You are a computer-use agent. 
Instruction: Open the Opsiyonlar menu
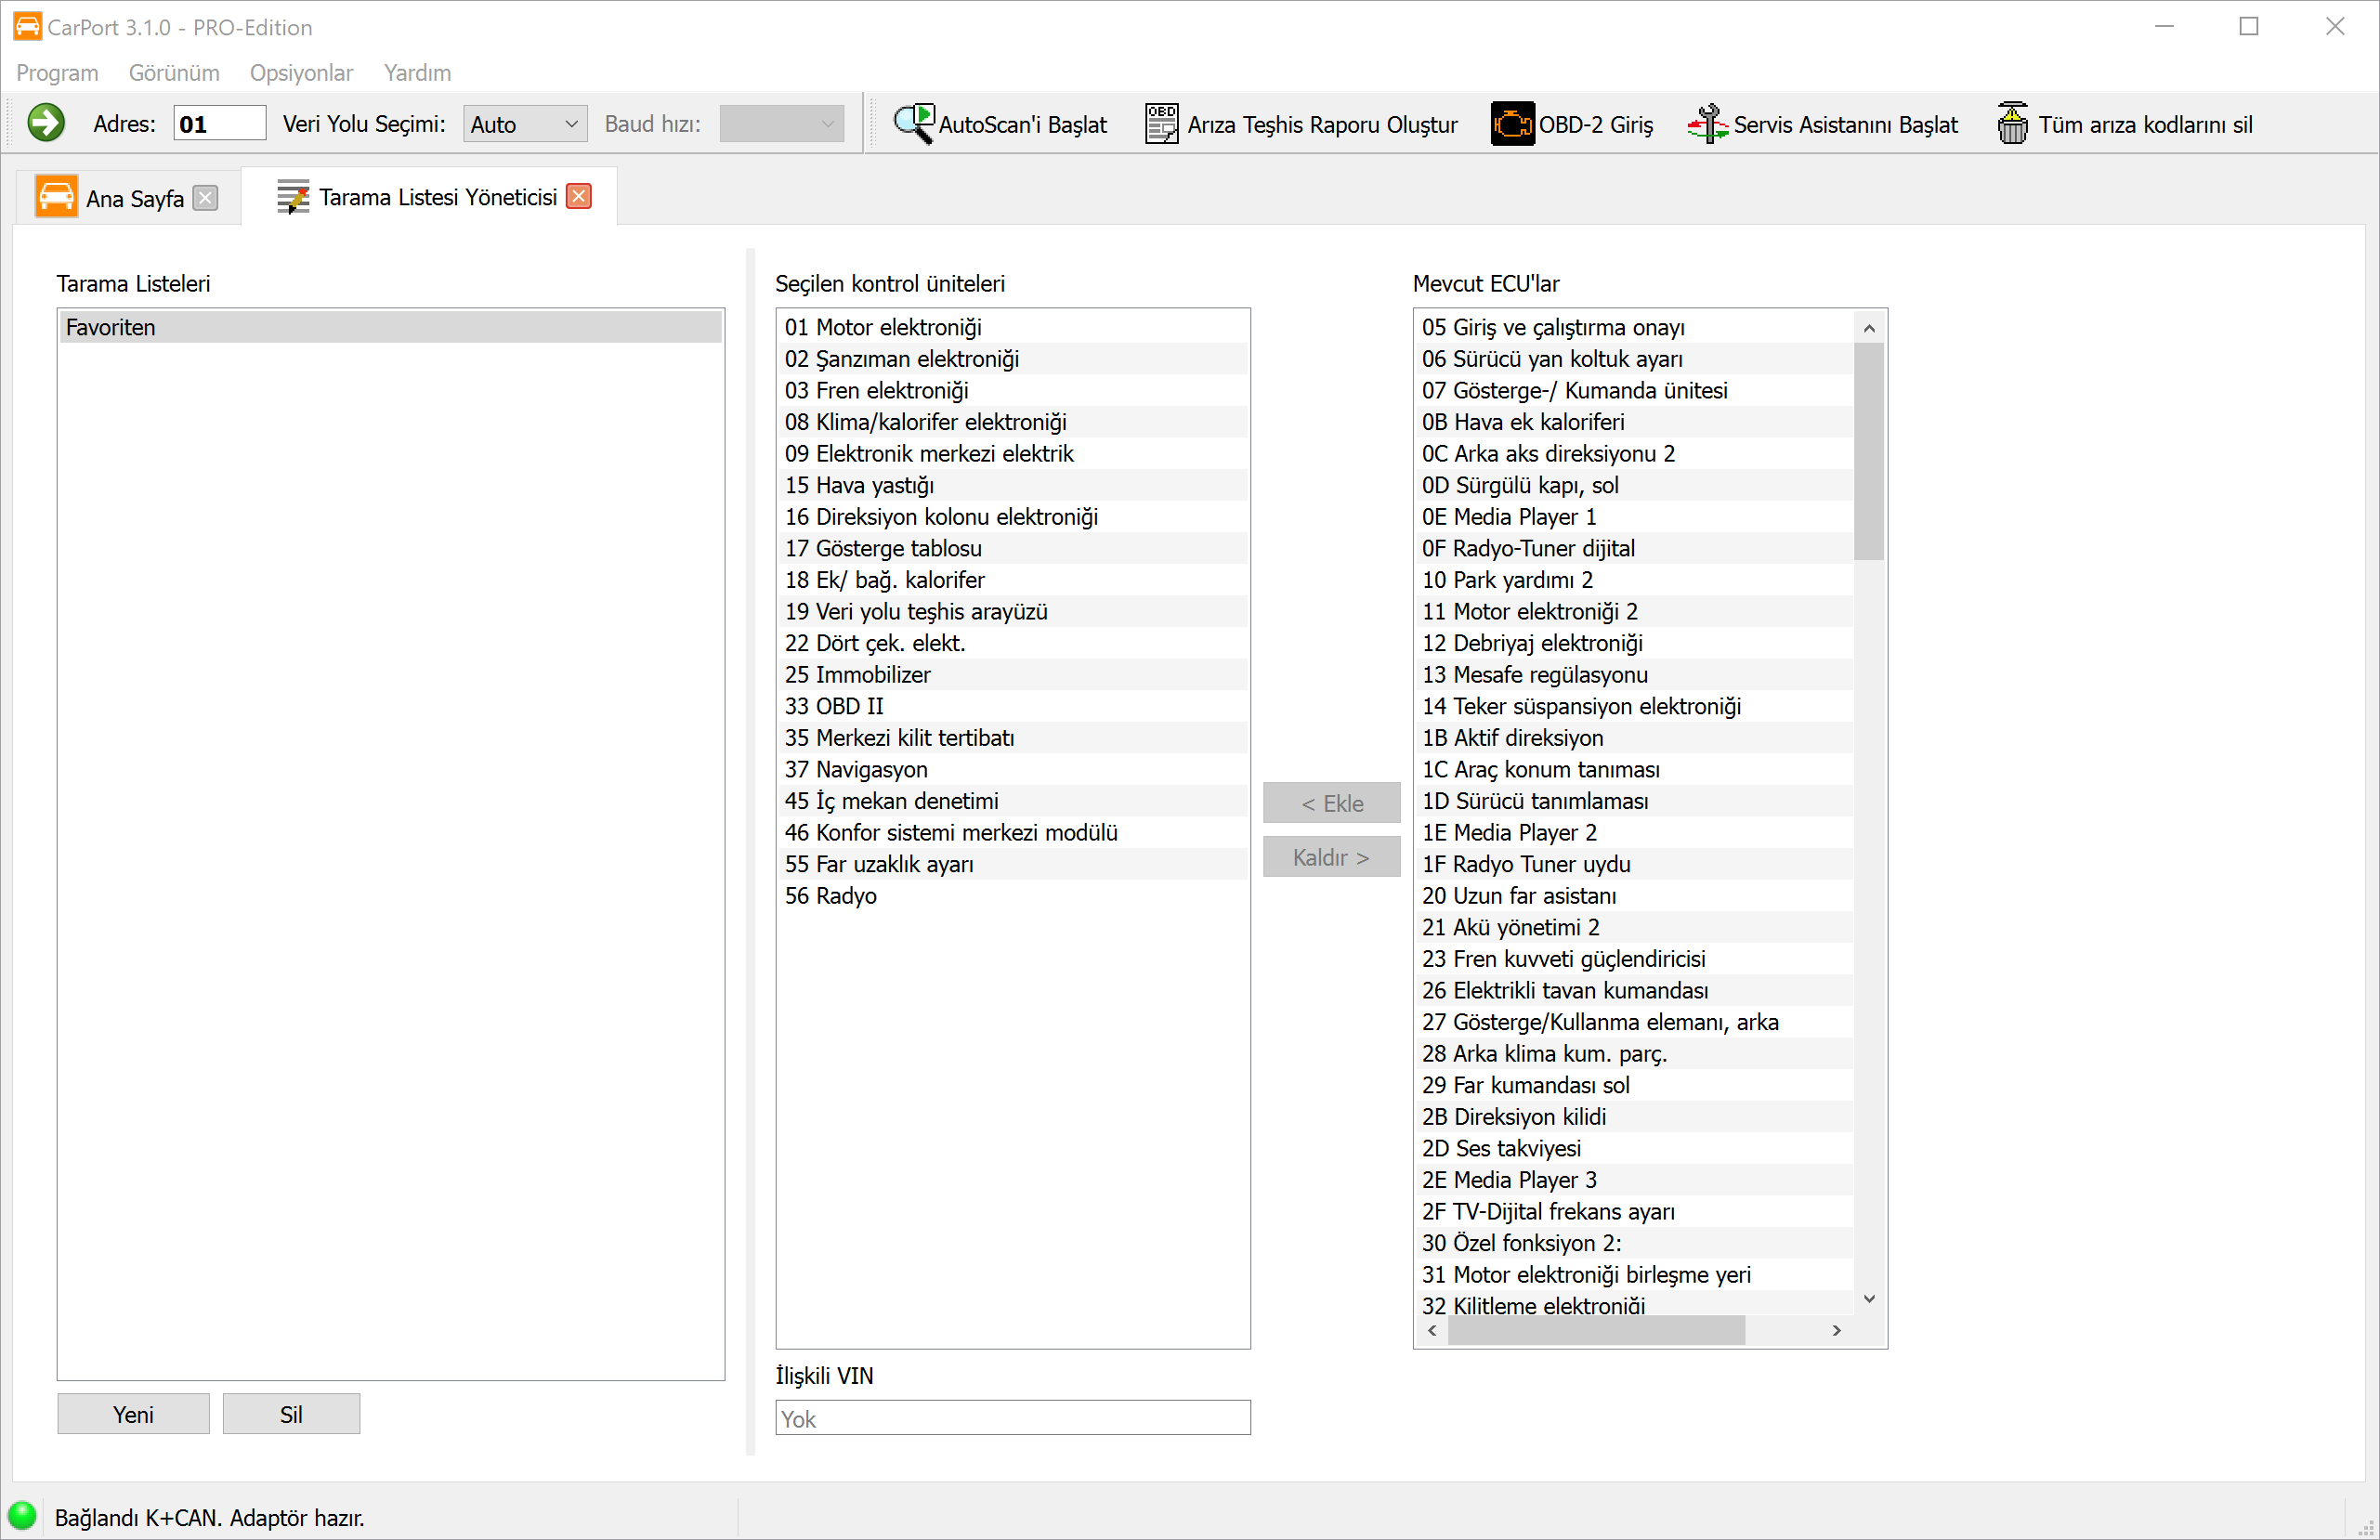[x=301, y=73]
